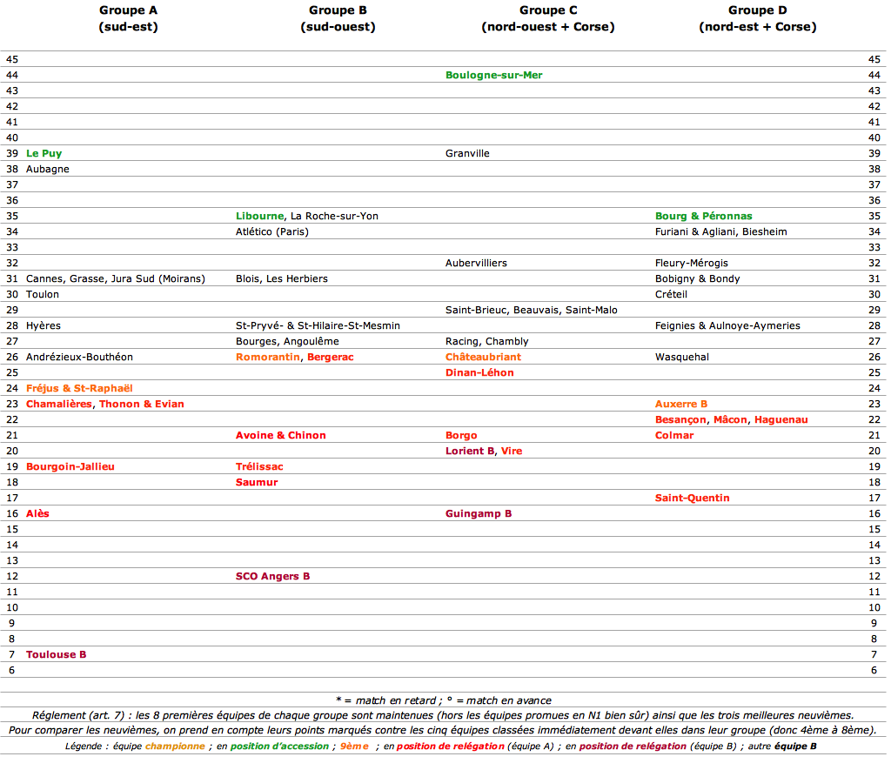Click the Groupe D (nord-est + Corse) header
The image size is (891, 770).
tap(758, 18)
